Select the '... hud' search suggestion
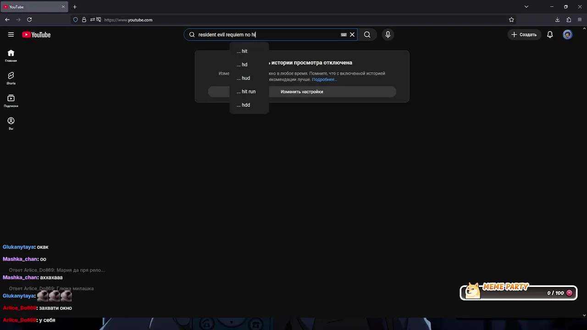Image resolution: width=587 pixels, height=330 pixels. click(249, 78)
